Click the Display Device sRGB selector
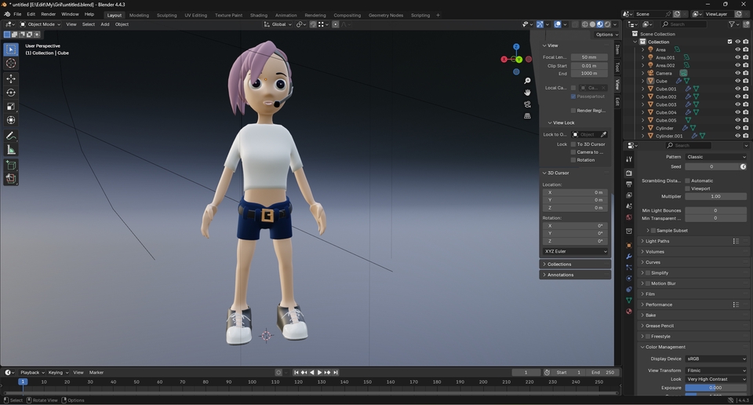 [715, 359]
